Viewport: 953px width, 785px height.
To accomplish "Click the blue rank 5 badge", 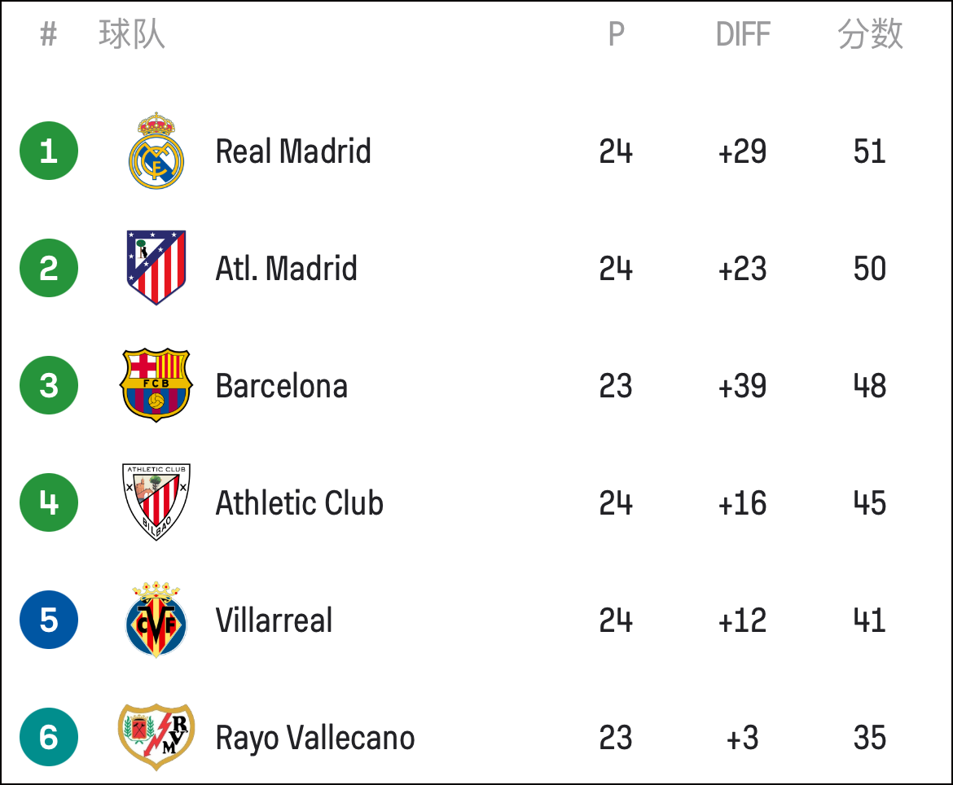I will pyautogui.click(x=49, y=620).
